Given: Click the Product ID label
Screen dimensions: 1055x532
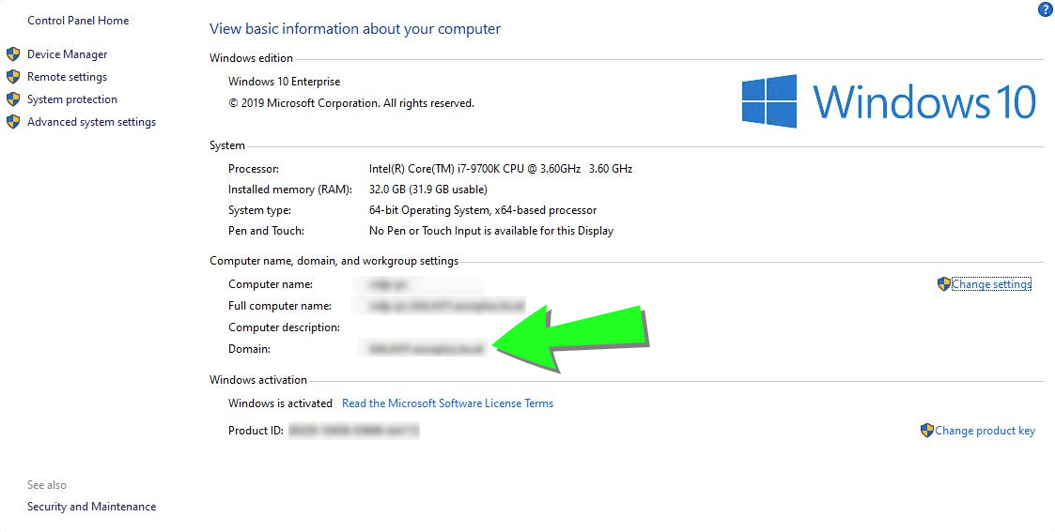Looking at the screenshot, I should [256, 431].
